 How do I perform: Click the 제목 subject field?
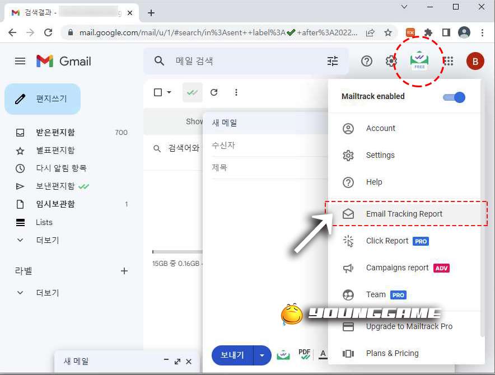click(x=270, y=167)
